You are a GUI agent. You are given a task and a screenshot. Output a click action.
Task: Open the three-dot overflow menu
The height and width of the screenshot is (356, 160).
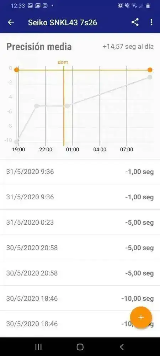click(x=151, y=22)
